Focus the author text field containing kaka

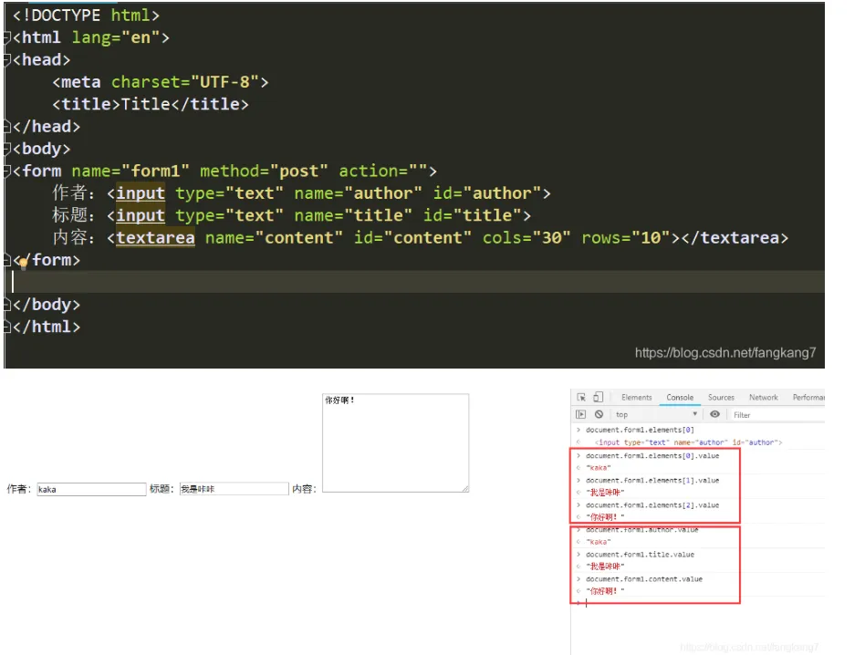91,489
